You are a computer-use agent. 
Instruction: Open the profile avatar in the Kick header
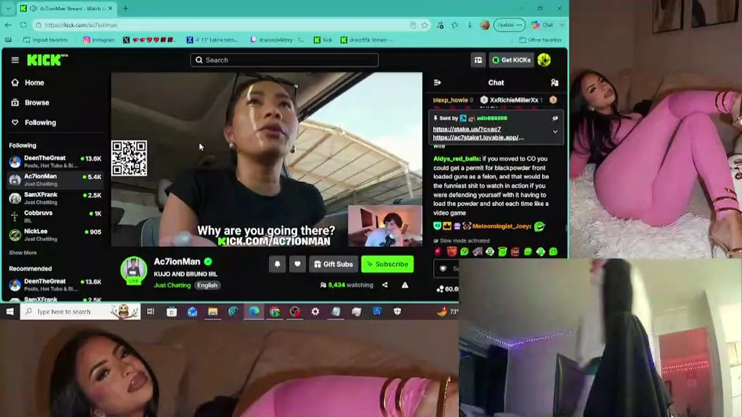click(x=544, y=60)
